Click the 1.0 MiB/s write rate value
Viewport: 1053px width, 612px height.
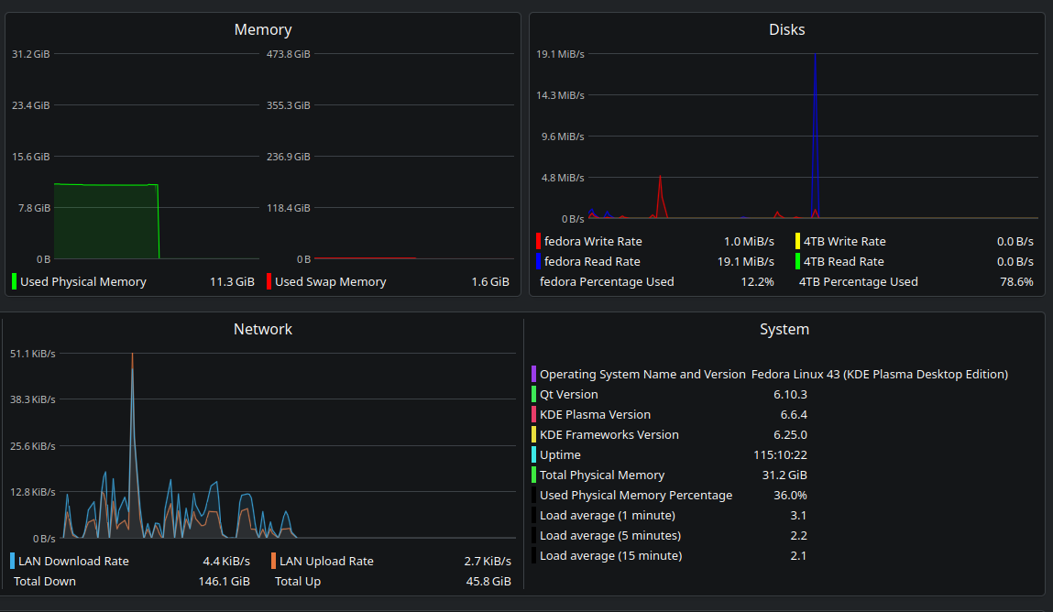click(749, 242)
